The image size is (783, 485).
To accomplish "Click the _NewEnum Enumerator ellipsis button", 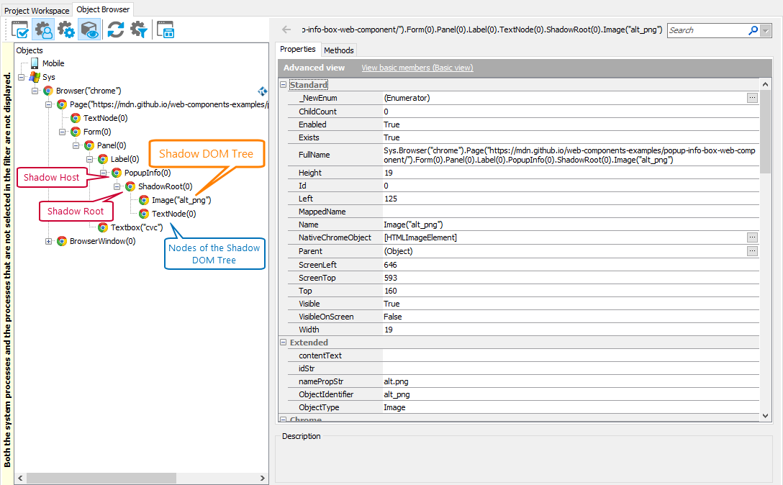I will coord(752,98).
